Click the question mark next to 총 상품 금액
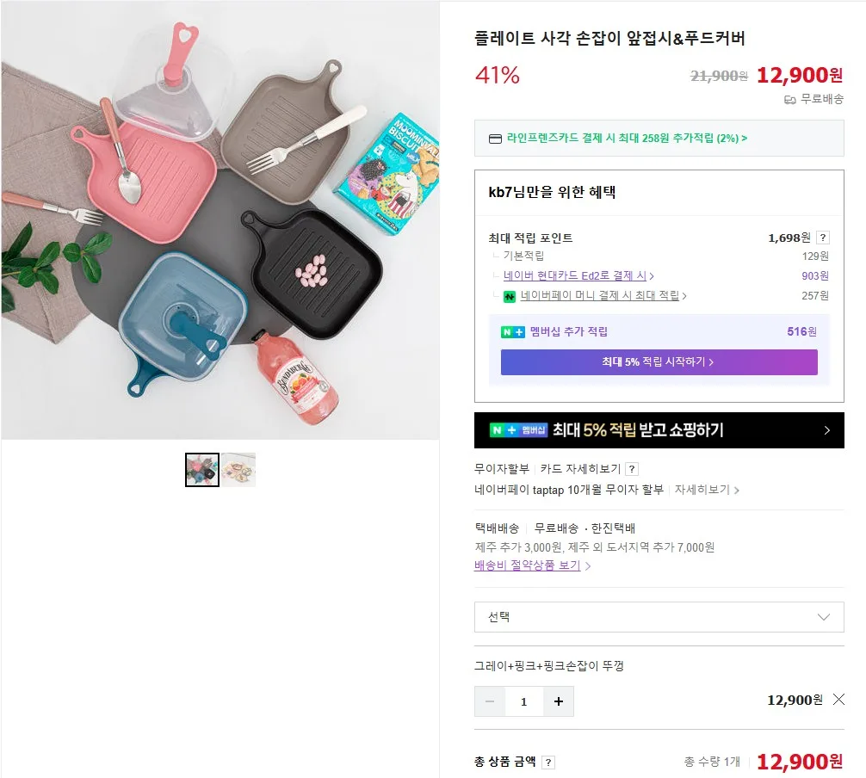The width and height of the screenshot is (866, 778). click(547, 763)
